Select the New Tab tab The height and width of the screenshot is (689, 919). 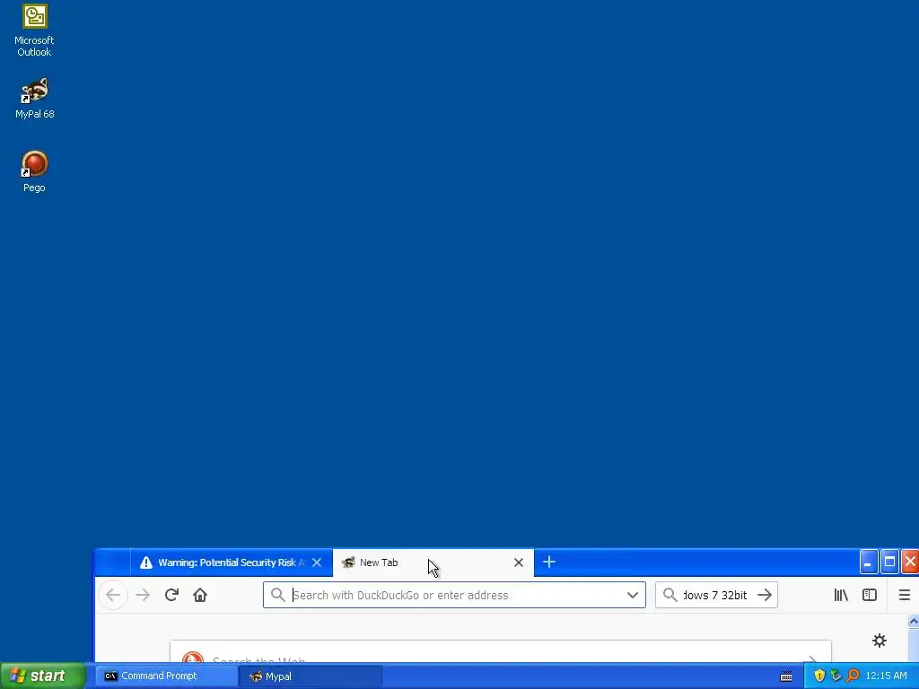tap(433, 563)
